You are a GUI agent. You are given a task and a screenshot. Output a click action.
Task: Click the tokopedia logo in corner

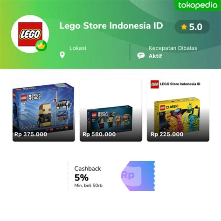198,5
